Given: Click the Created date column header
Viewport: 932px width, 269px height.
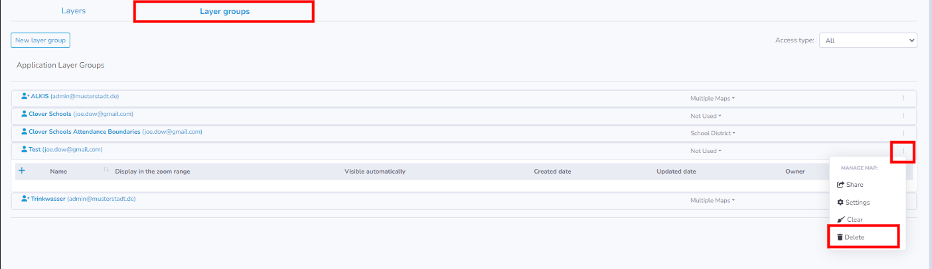Looking at the screenshot, I should coord(552,172).
